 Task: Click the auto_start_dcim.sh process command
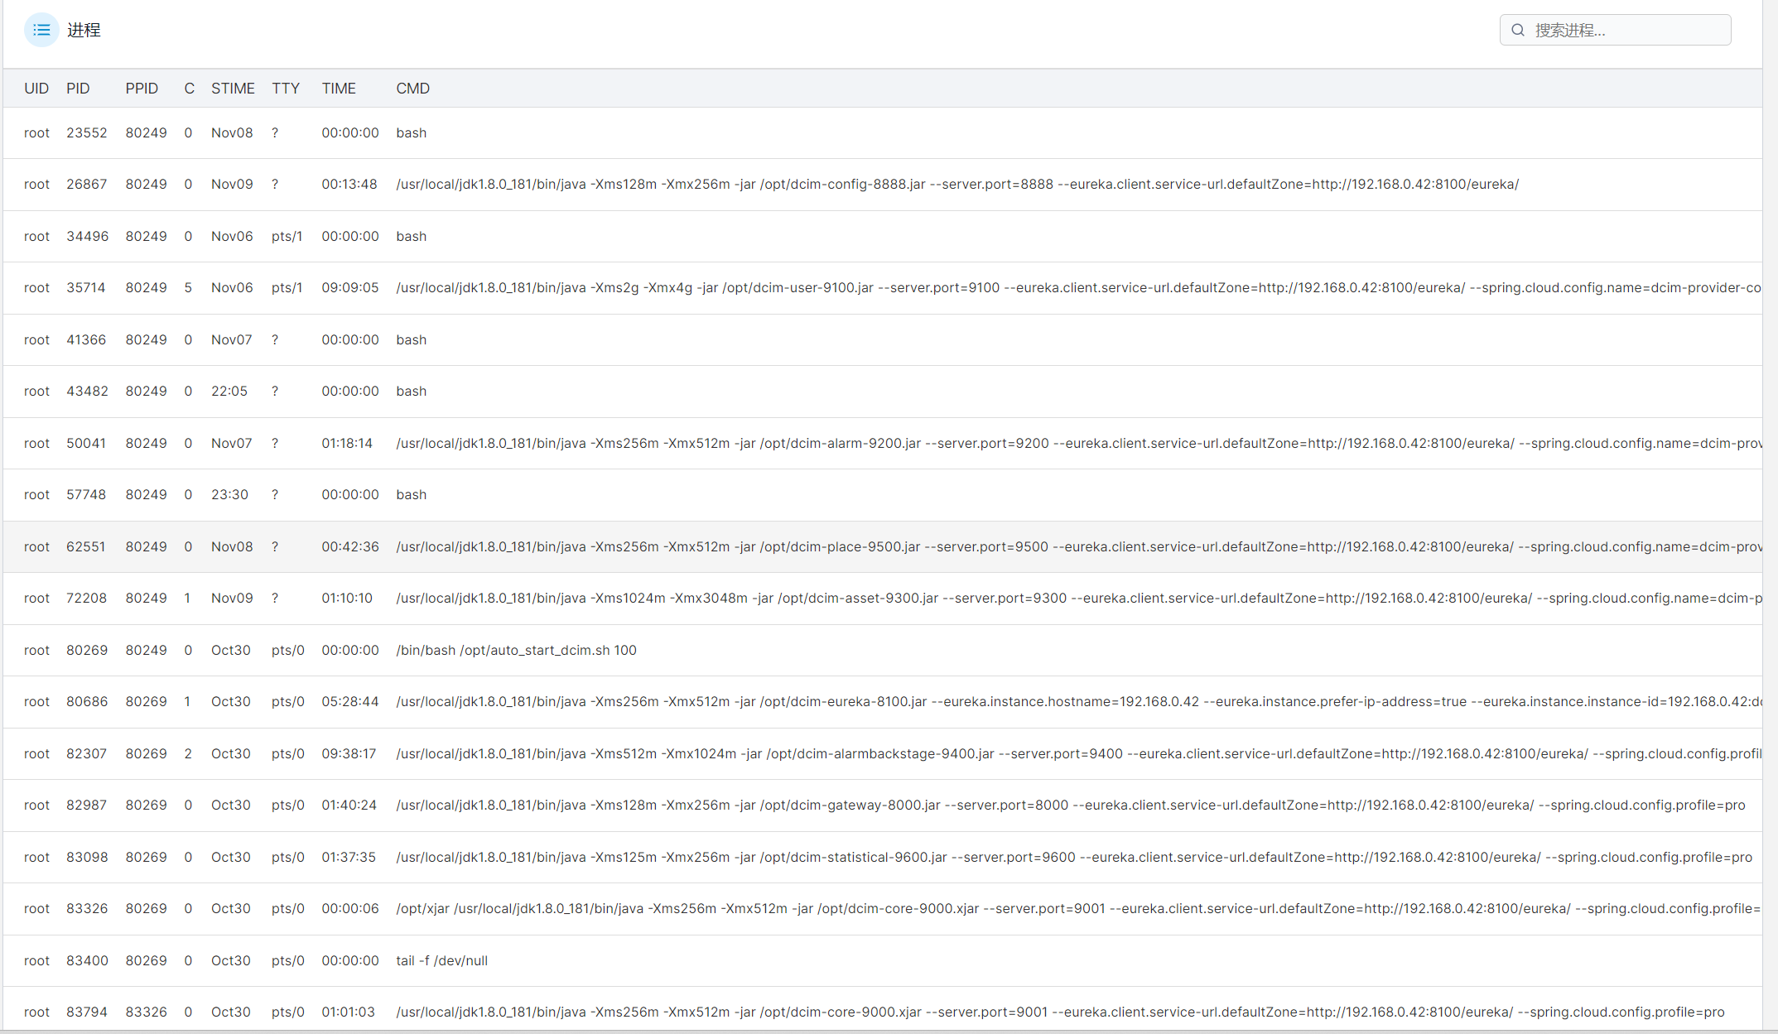click(516, 650)
